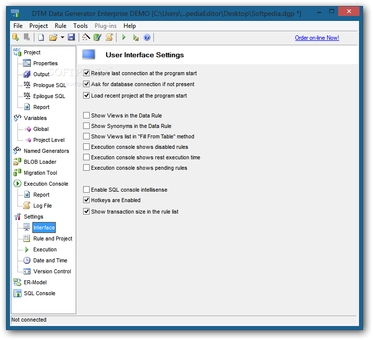
Task: Click the grayed disconnect database toolbar icon
Action: (27, 37)
